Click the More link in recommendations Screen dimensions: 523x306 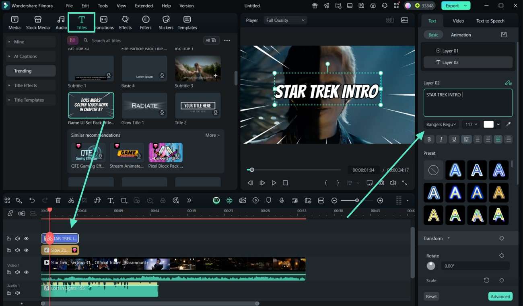tap(212, 135)
